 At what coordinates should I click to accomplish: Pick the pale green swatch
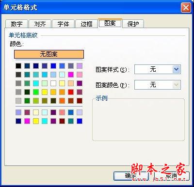coord(45,83)
